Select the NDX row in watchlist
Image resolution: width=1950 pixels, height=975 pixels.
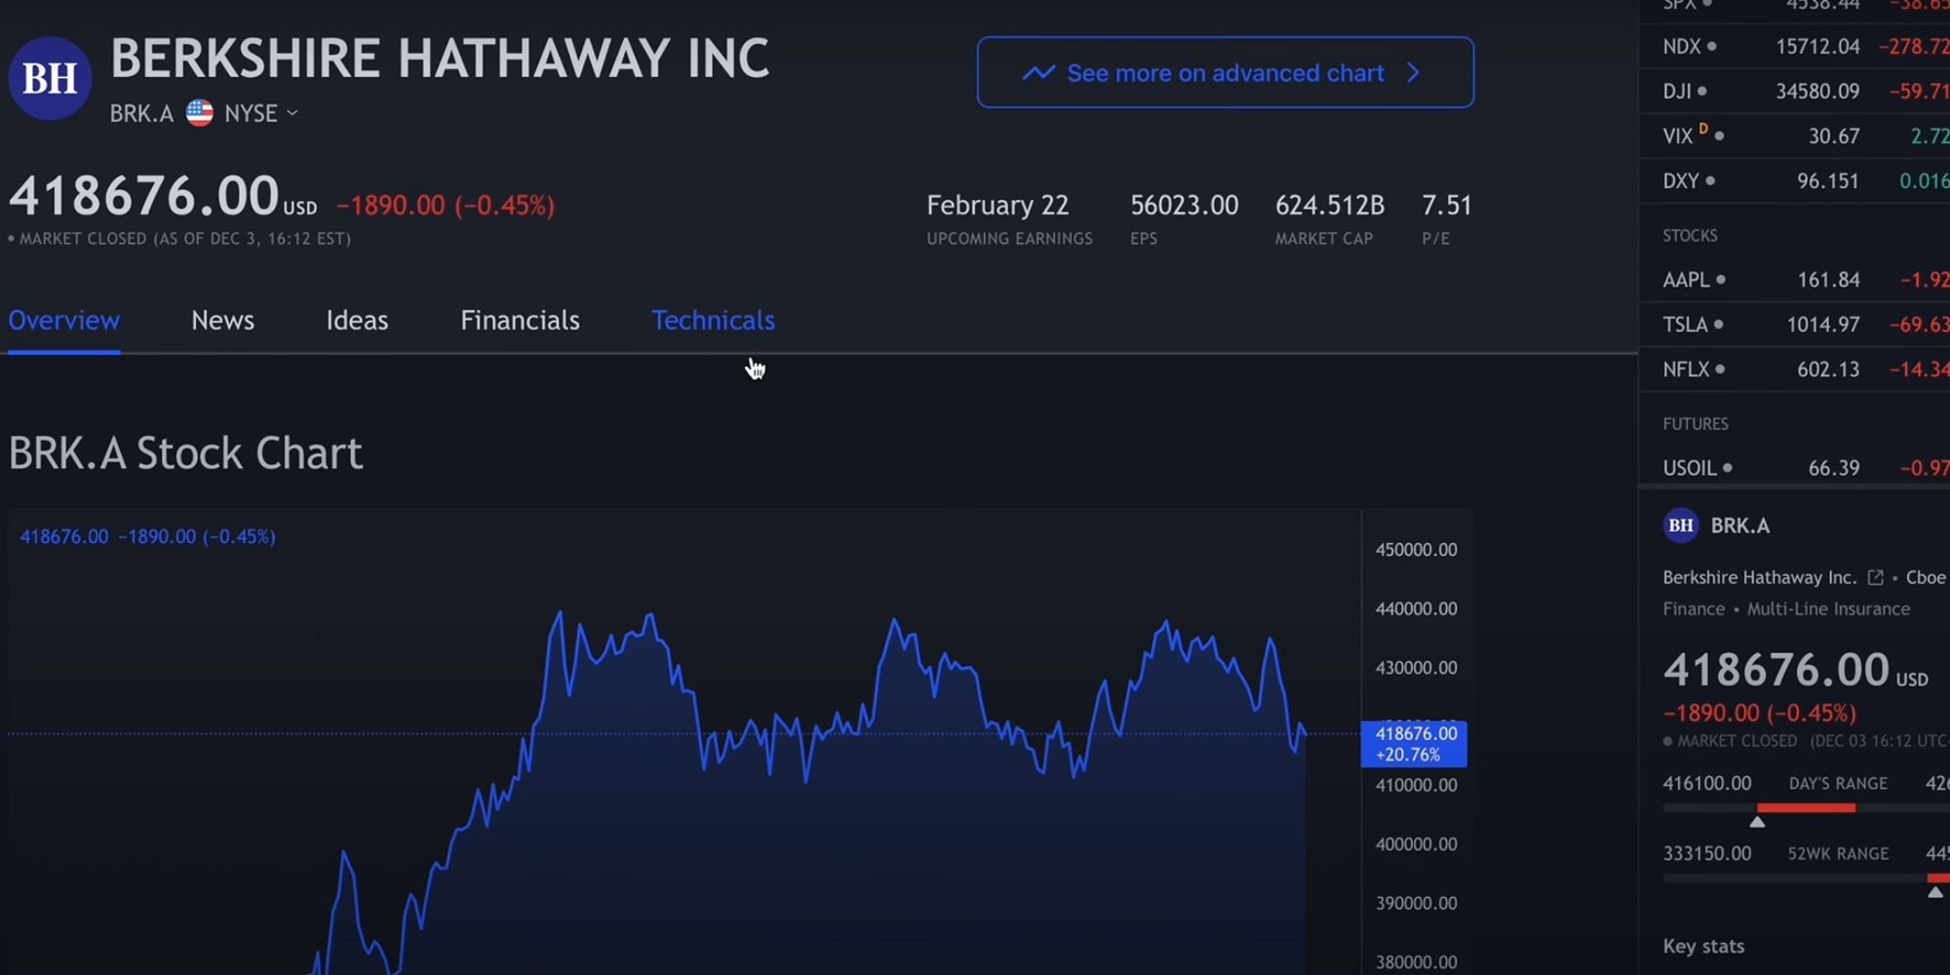tap(1795, 46)
